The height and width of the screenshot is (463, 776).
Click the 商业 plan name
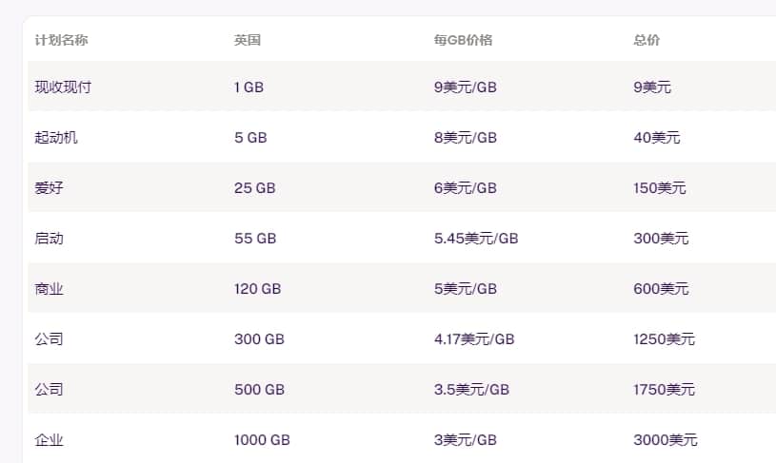[49, 289]
